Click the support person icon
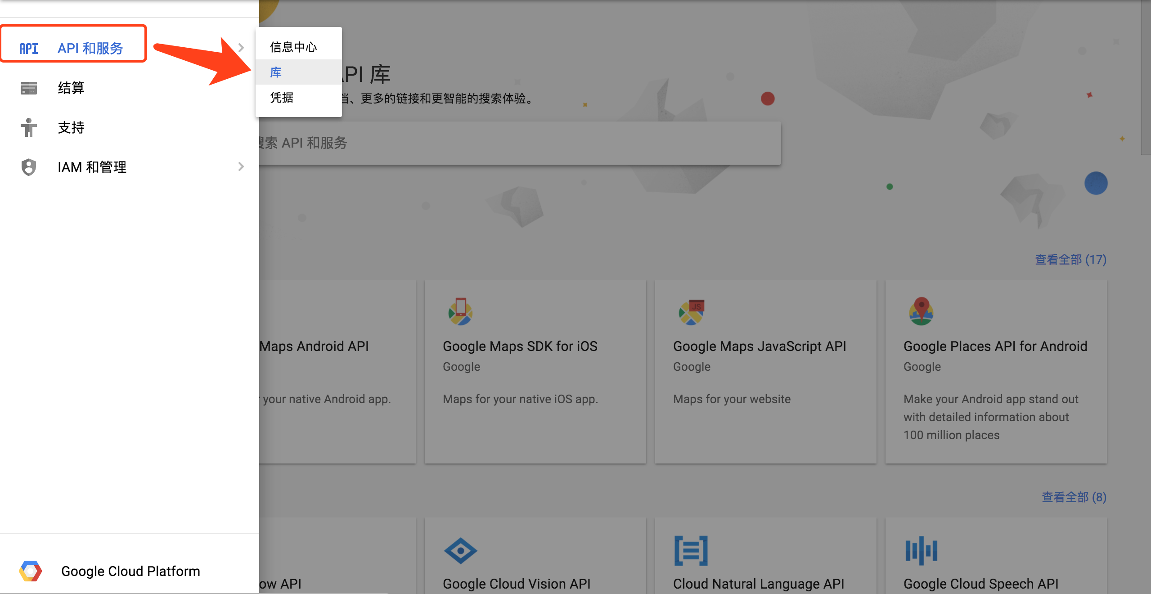This screenshot has width=1151, height=594. (x=28, y=127)
